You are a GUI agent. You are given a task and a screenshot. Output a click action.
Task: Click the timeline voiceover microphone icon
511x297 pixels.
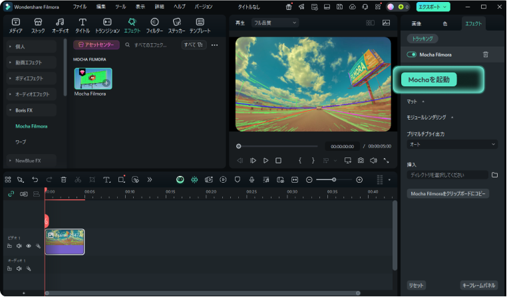(x=252, y=180)
